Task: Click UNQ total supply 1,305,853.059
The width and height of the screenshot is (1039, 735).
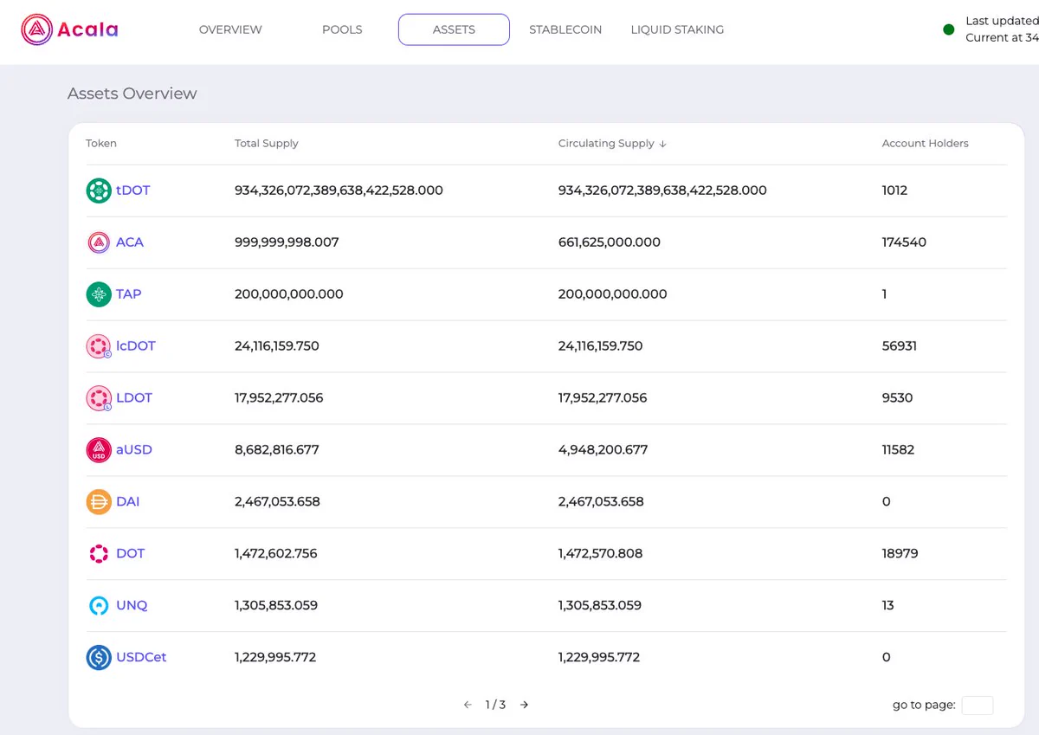Action: 276,606
